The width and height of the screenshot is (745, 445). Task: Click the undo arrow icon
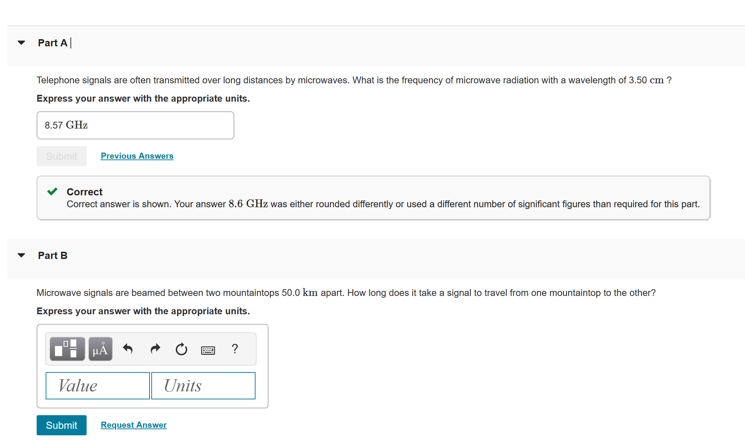128,349
